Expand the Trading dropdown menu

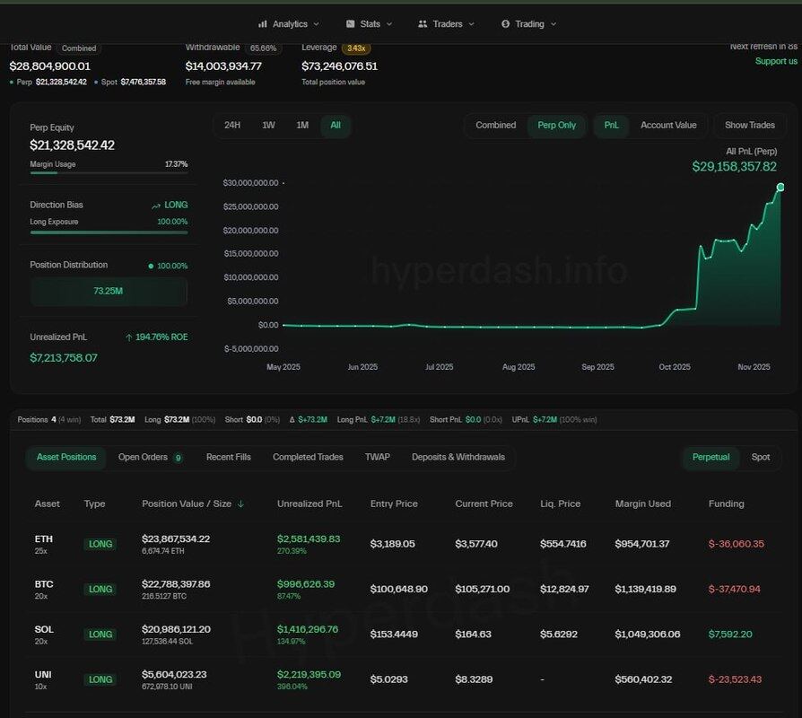pos(553,24)
